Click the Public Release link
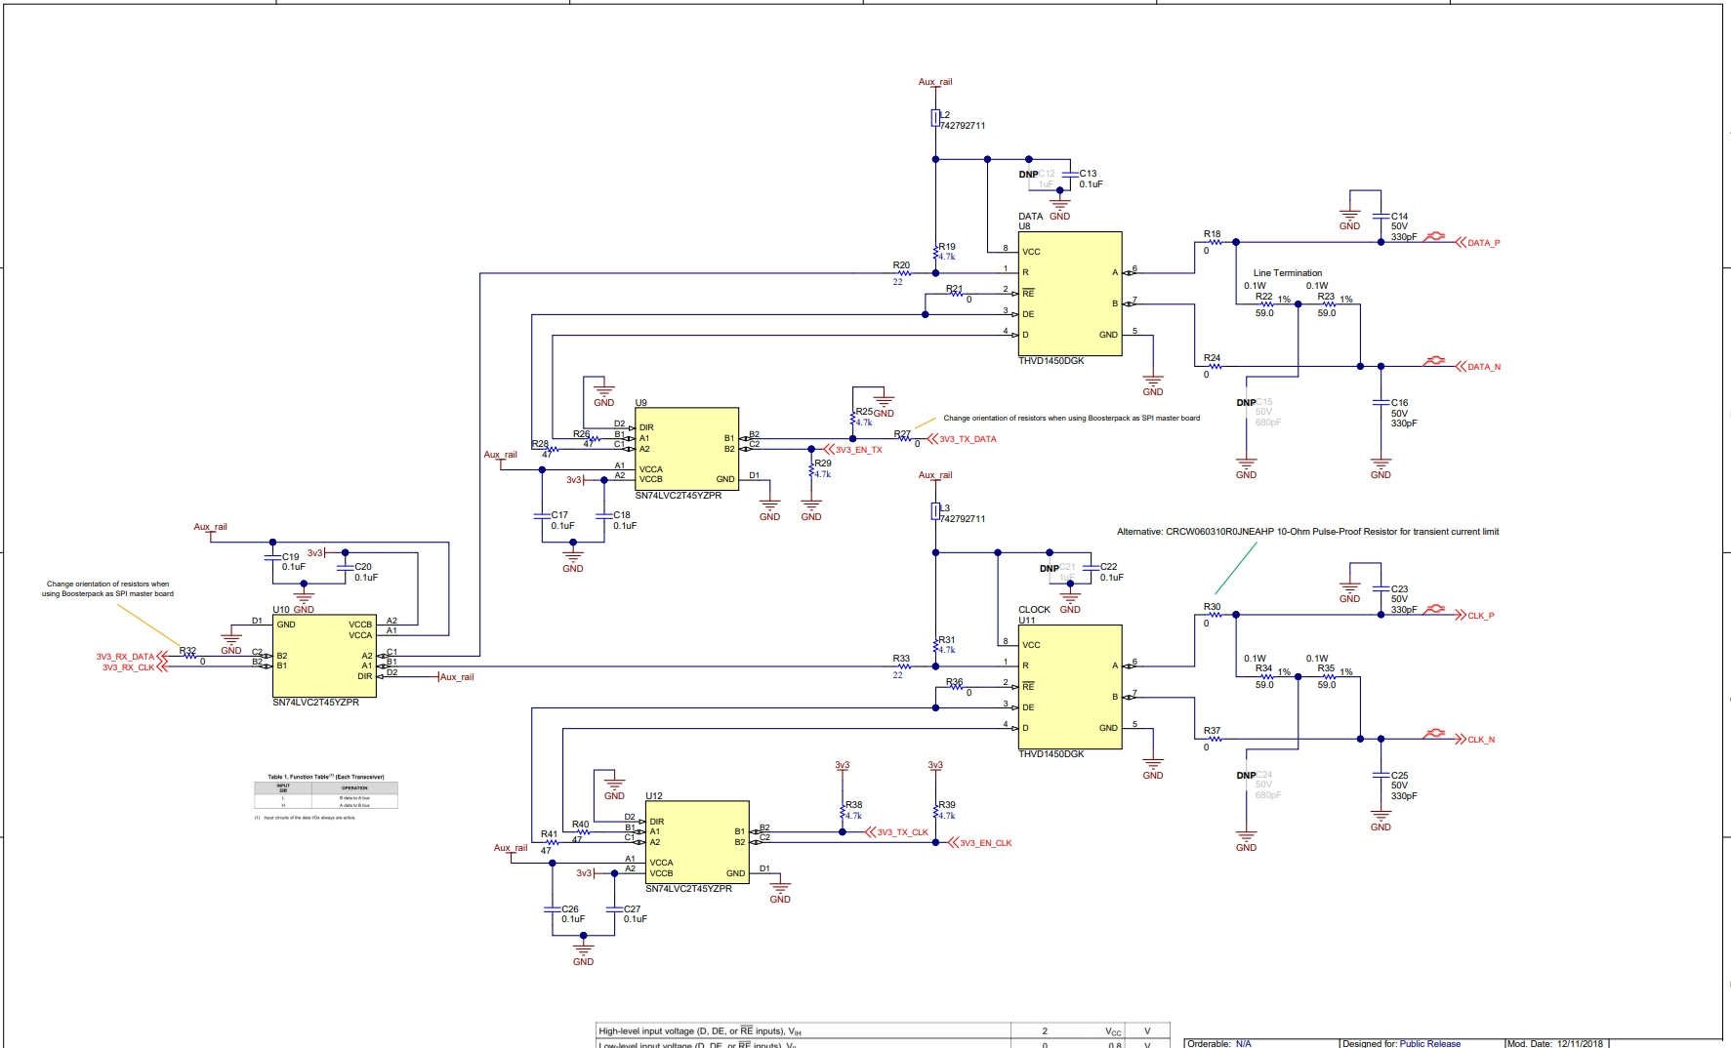1731x1048 pixels. click(1429, 1043)
